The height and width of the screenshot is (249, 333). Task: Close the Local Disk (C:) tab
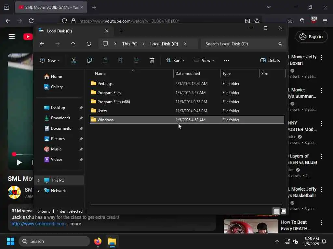click(107, 31)
